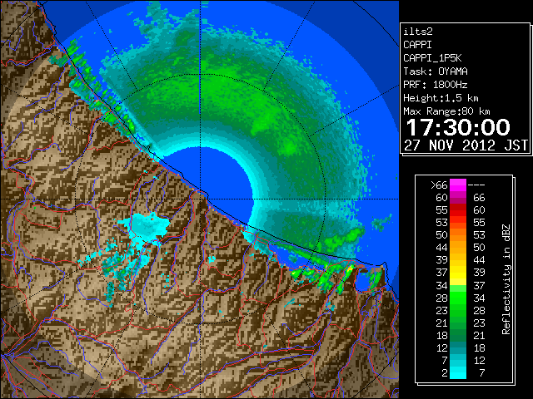The image size is (533, 399).
Task: Select the dark green 18–21 dBZ band
Action: [458, 335]
